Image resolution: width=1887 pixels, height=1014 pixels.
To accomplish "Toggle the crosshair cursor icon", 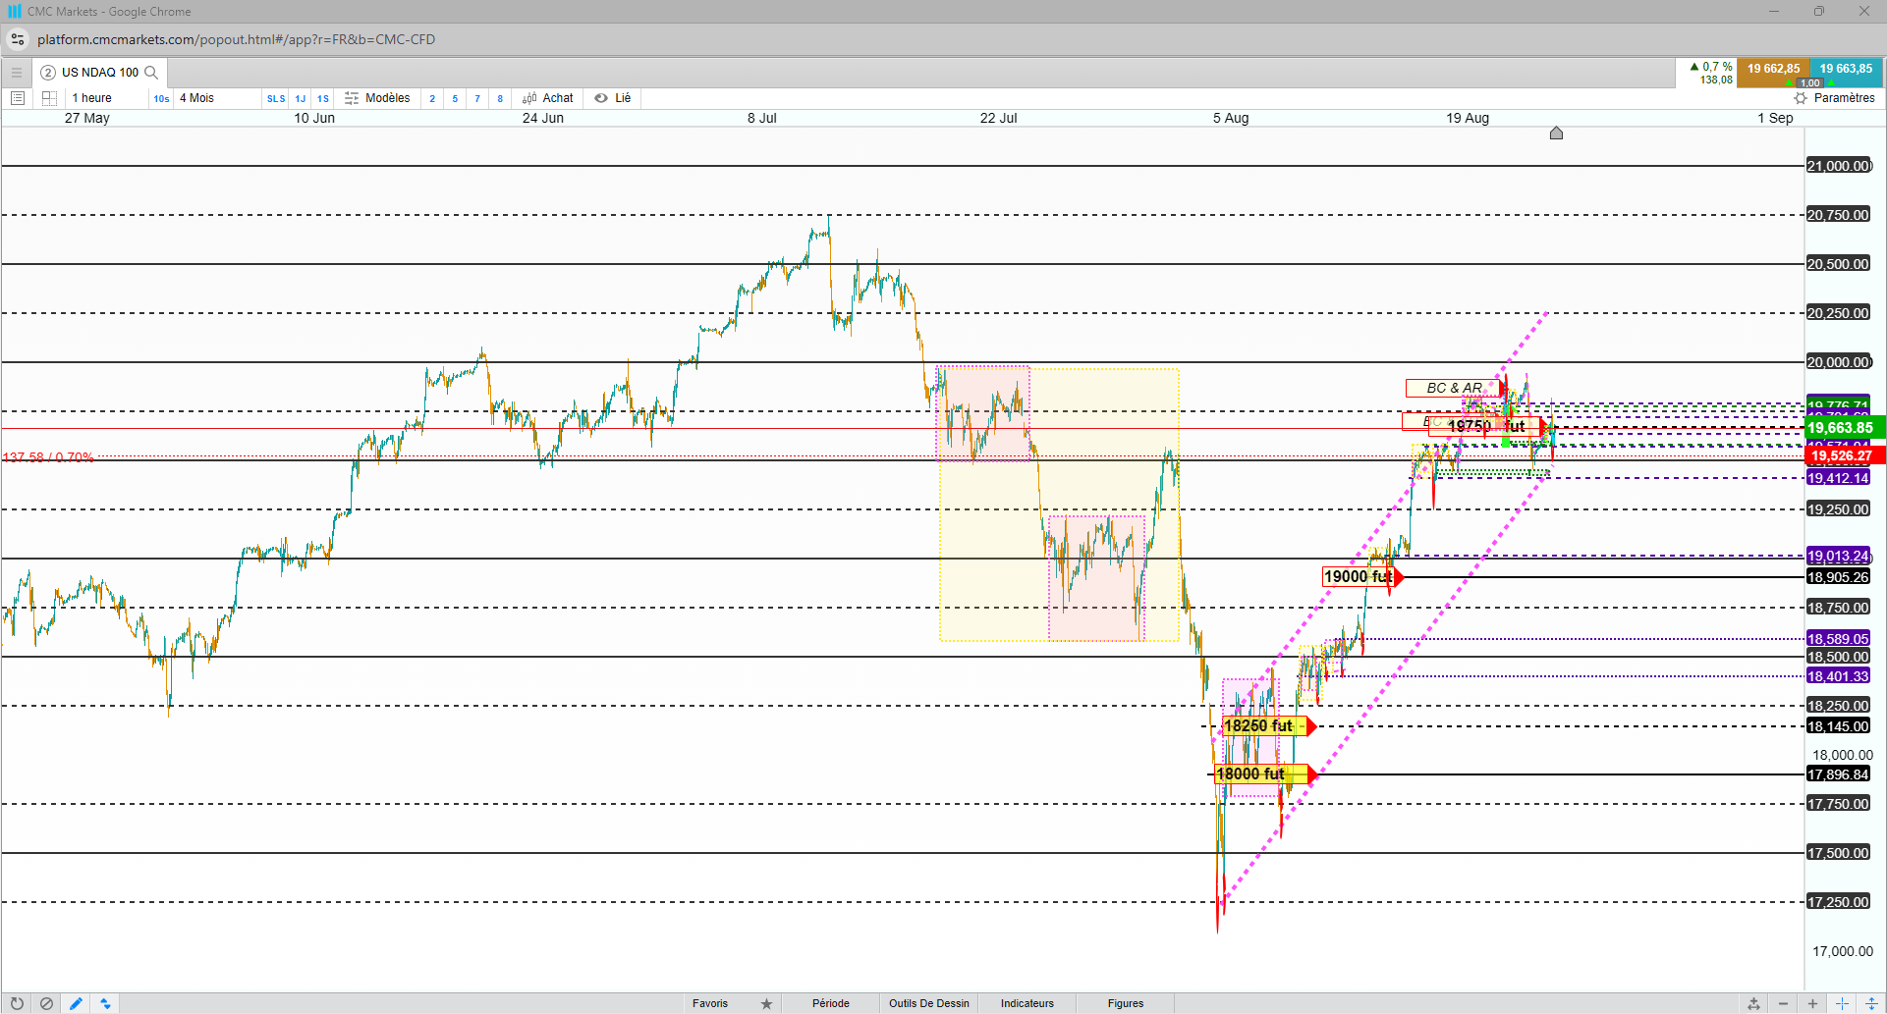I will pyautogui.click(x=1842, y=1003).
